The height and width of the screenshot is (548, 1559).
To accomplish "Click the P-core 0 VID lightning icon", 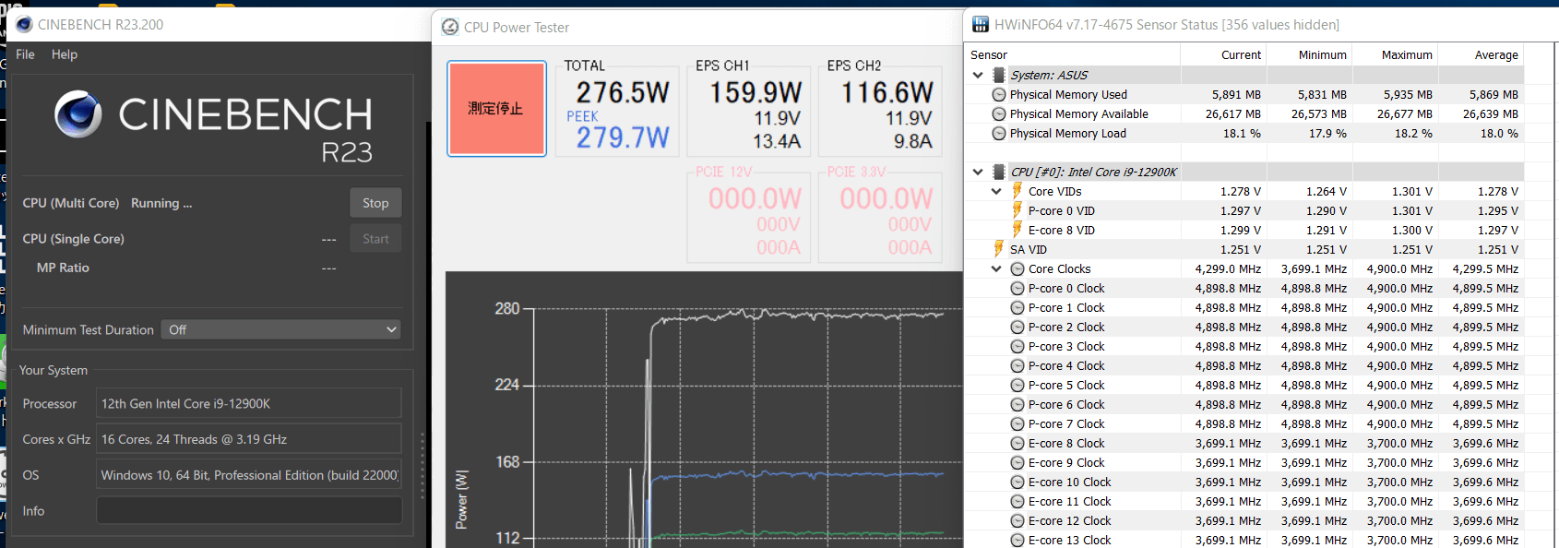I will [x=1018, y=210].
